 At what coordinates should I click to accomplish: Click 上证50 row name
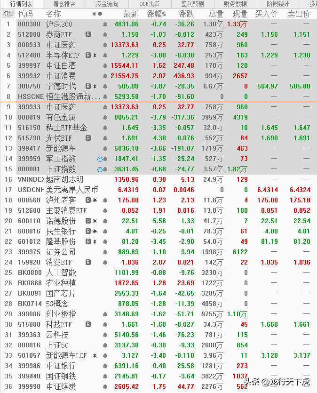57,345
